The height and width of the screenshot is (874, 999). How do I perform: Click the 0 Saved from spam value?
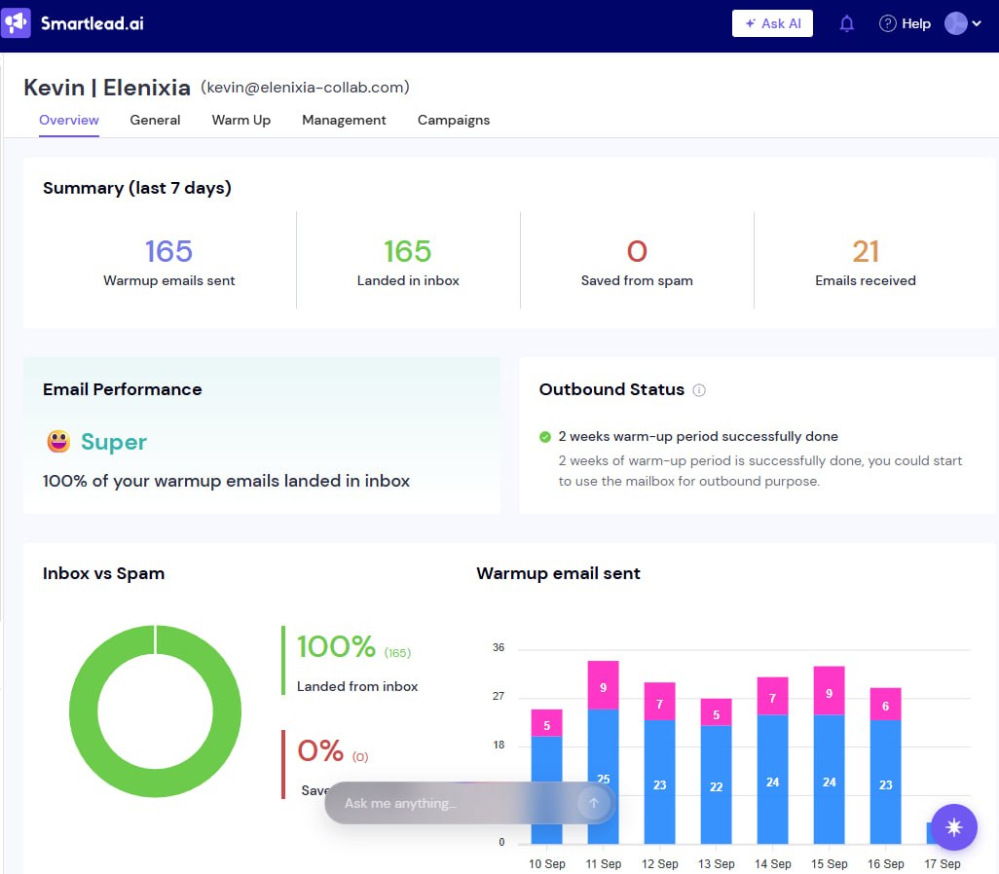[x=637, y=251]
